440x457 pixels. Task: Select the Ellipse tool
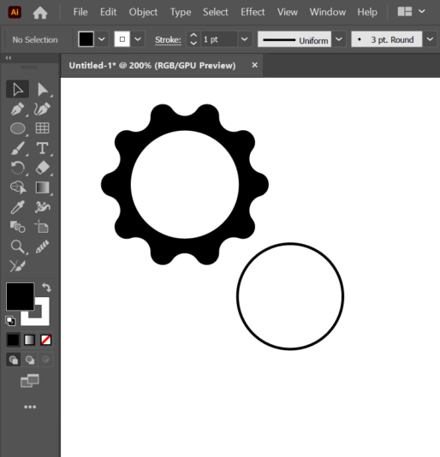[17, 128]
